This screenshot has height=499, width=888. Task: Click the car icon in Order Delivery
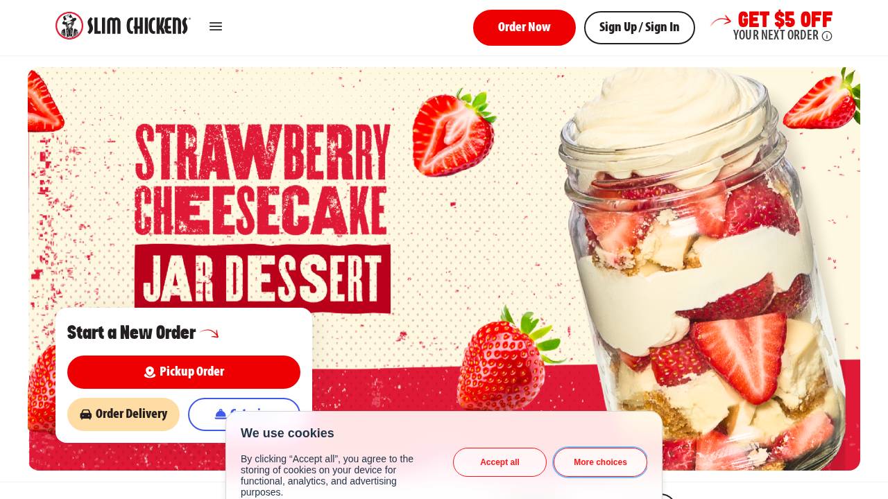click(x=86, y=414)
